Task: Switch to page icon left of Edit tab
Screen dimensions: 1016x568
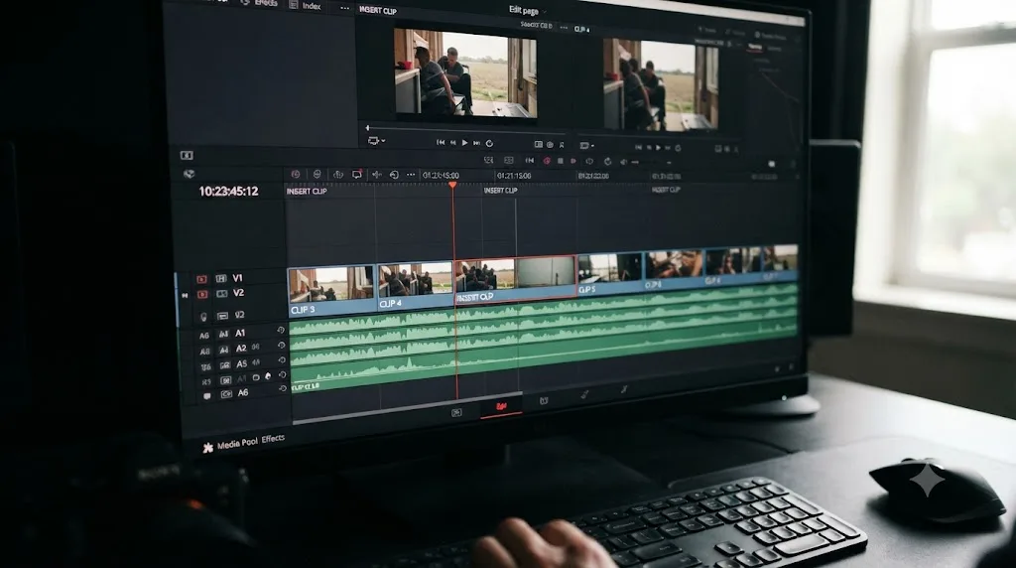Action: click(x=456, y=412)
